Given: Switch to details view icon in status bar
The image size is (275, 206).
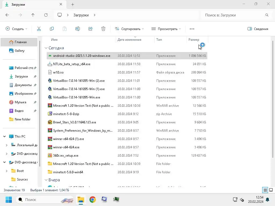Looking at the screenshot, I should click(x=265, y=190).
